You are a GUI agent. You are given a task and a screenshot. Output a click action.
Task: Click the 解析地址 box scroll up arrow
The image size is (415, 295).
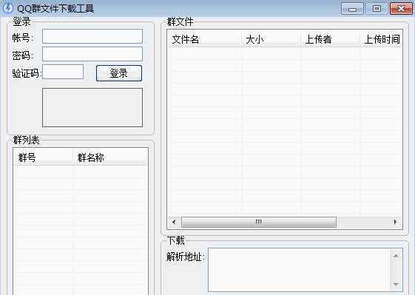point(396,256)
